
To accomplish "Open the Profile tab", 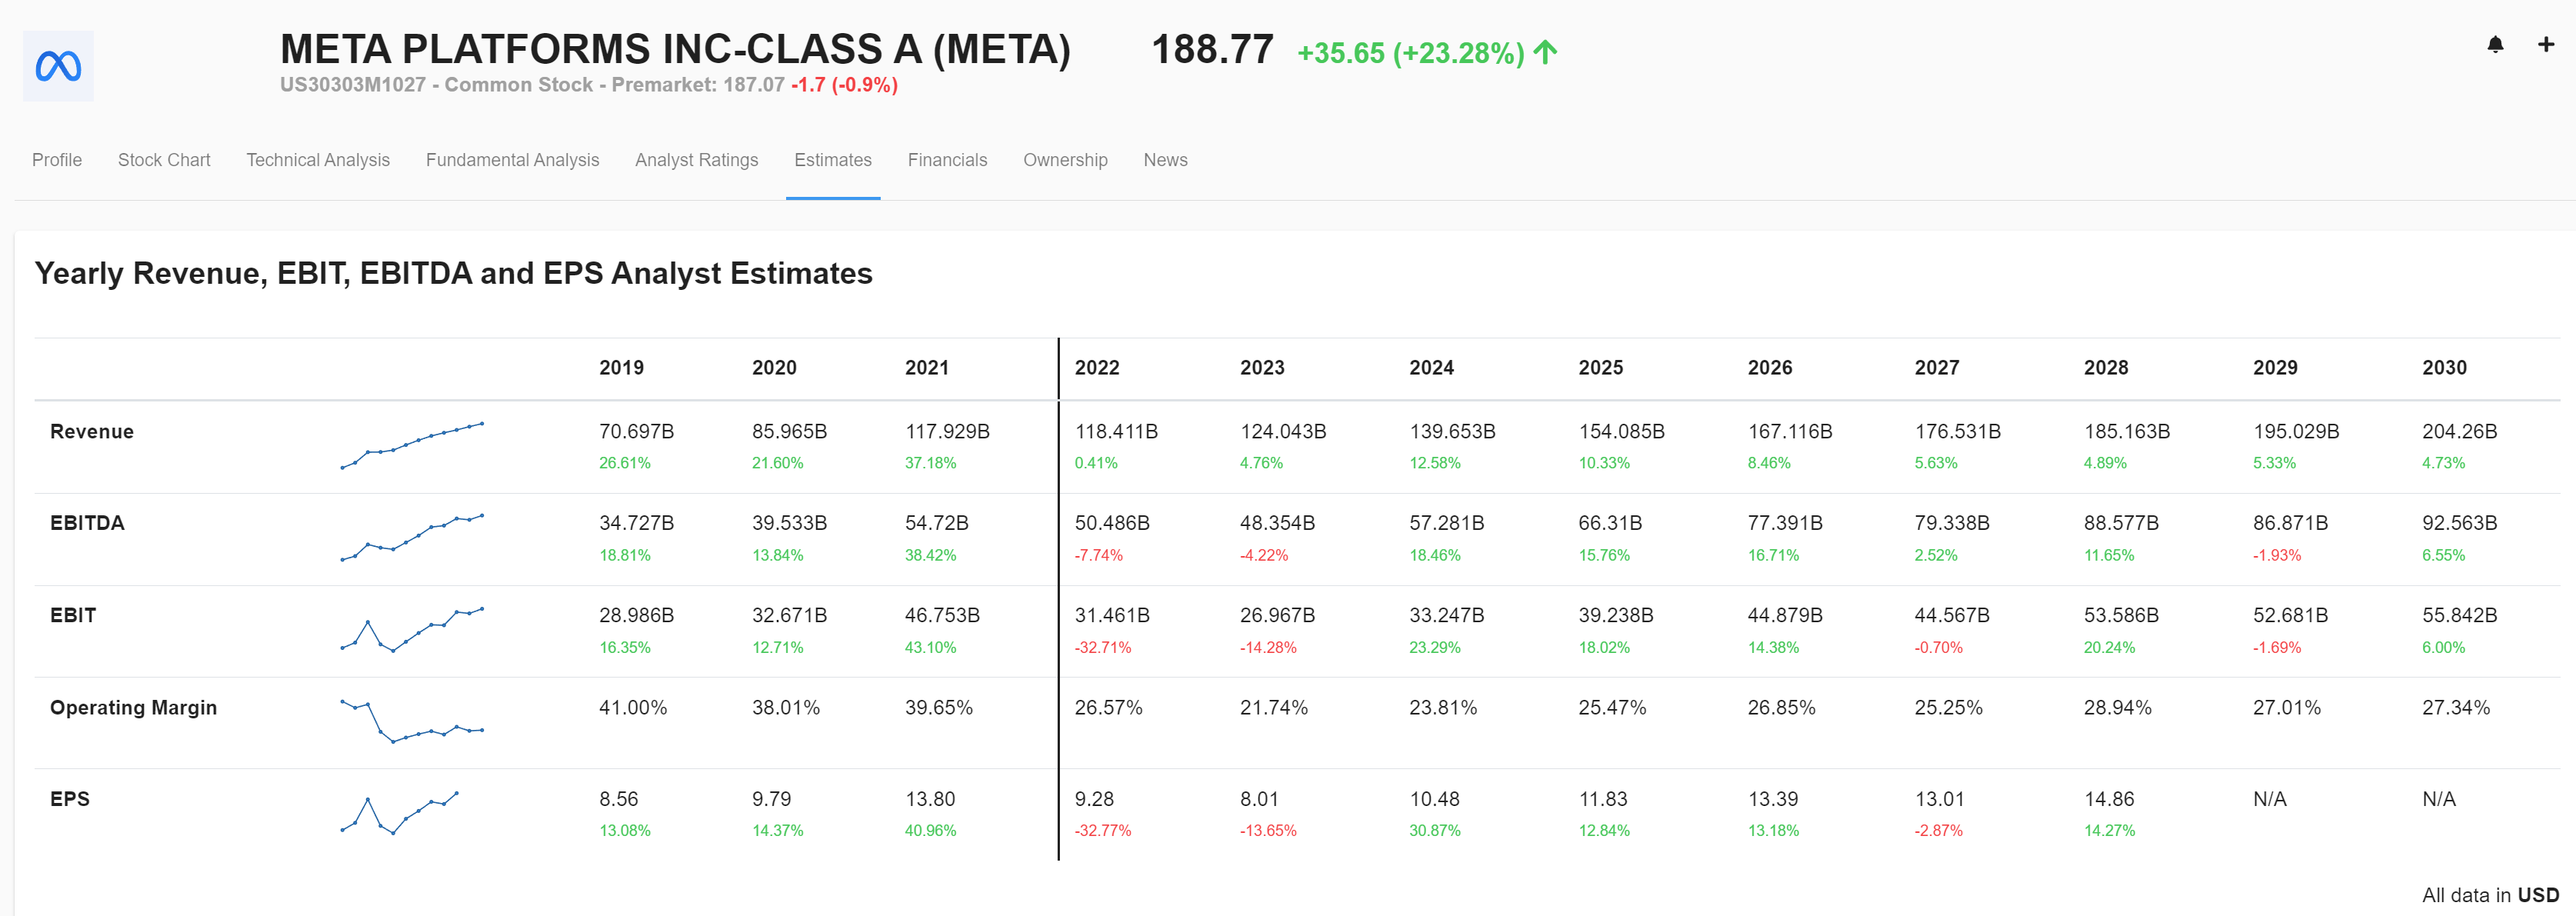I will pos(57,160).
